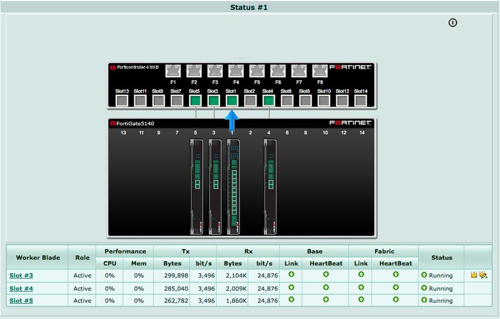Viewport: 500px width, 319px height.
Task: Select the F2 port on FortiController
Action: [194, 71]
